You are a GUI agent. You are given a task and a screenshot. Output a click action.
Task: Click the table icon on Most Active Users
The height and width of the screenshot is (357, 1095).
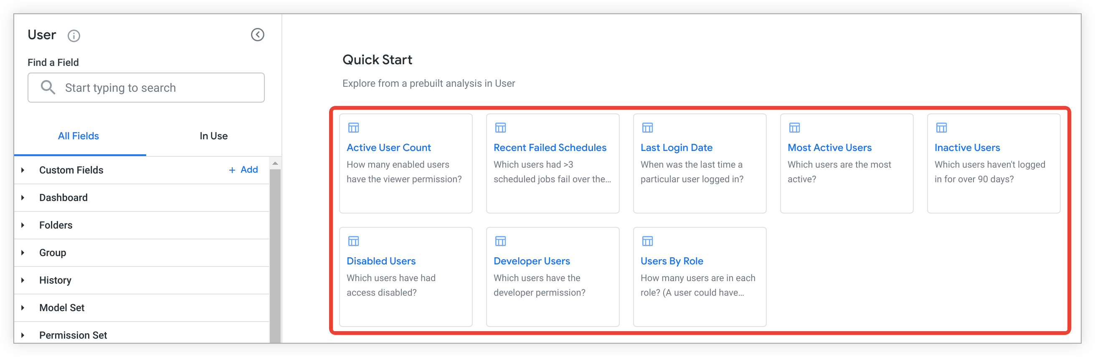(794, 127)
